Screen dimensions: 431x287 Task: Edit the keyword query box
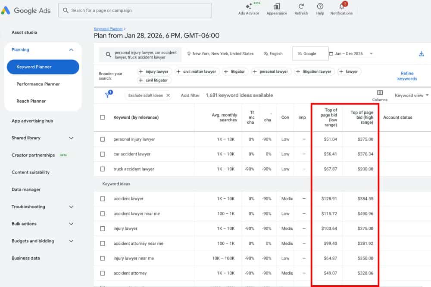[140, 55]
